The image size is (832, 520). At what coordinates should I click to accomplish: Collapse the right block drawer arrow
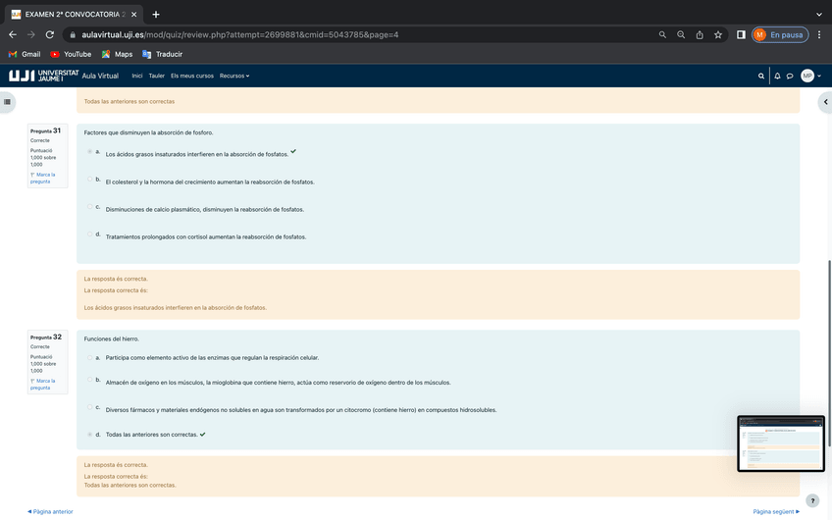tap(825, 101)
